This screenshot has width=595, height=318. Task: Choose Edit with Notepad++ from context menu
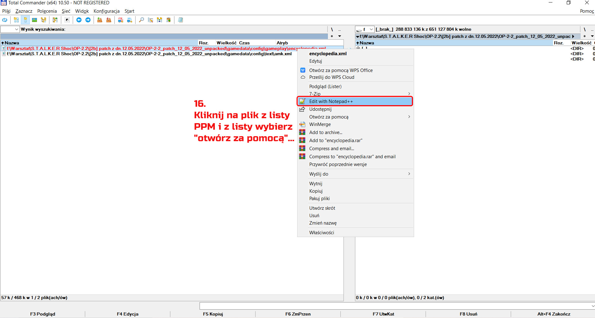coord(355,101)
